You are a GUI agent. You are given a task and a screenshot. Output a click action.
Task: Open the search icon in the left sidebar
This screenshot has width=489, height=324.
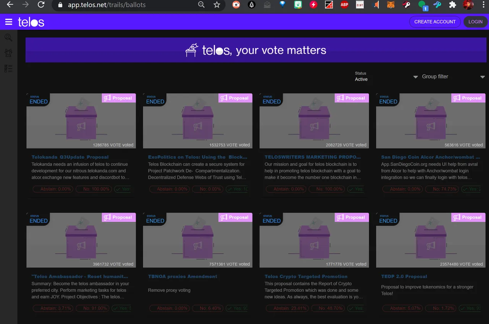click(8, 37)
